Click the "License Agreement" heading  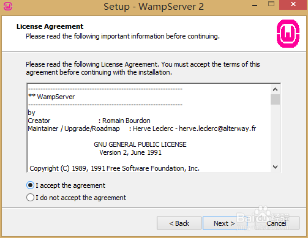(50, 26)
